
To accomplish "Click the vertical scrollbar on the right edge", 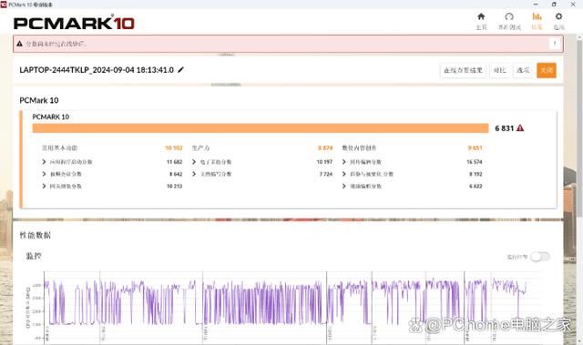I will pyautogui.click(x=579, y=127).
